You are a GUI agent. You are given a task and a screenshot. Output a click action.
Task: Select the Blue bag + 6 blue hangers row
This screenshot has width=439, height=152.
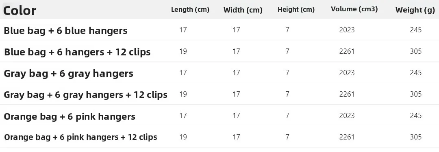pos(219,30)
